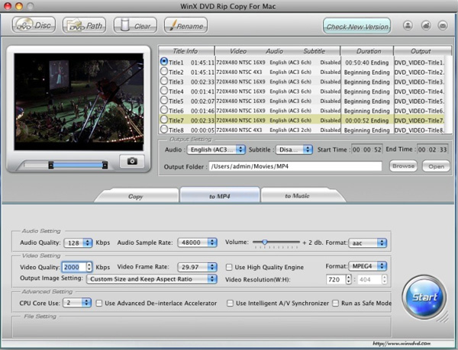Click the End Time field
The height and width of the screenshot is (350, 458).
pyautogui.click(x=432, y=149)
